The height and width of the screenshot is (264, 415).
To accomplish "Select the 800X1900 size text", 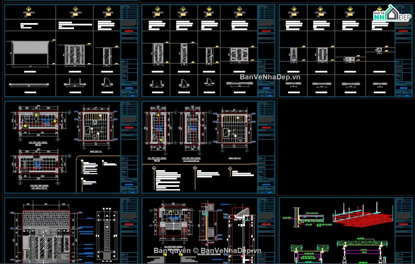I will point(294,13).
